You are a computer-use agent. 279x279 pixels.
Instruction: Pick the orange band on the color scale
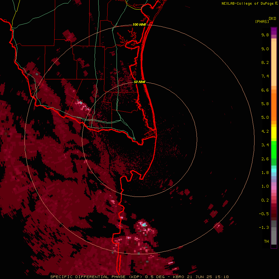tap(274, 107)
